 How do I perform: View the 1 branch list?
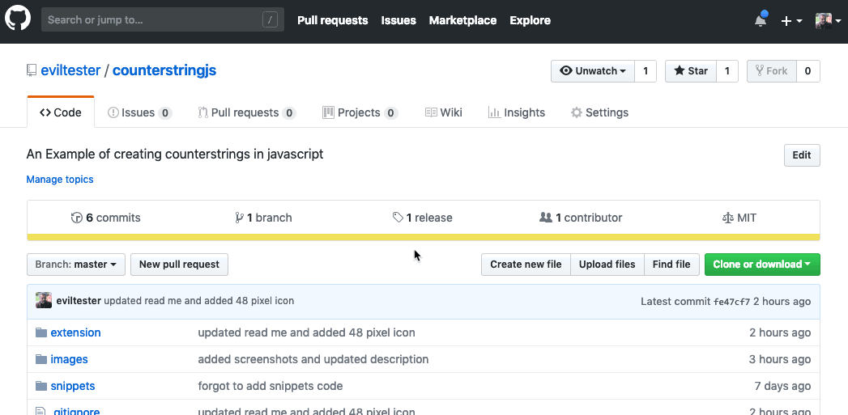click(263, 218)
